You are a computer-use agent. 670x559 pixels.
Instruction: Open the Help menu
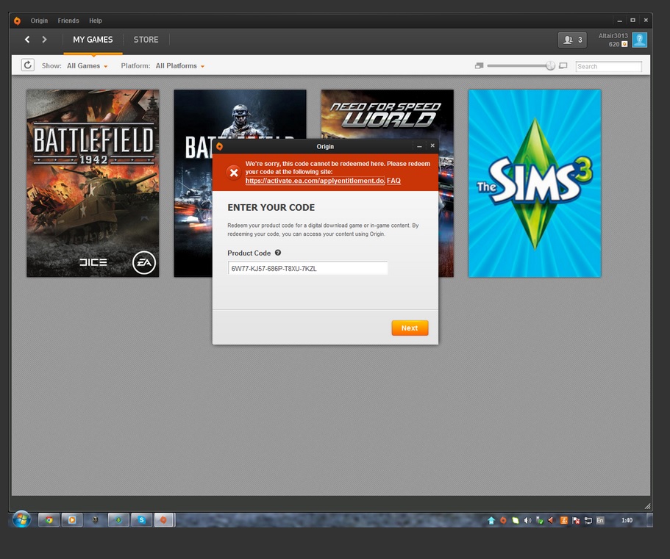96,21
